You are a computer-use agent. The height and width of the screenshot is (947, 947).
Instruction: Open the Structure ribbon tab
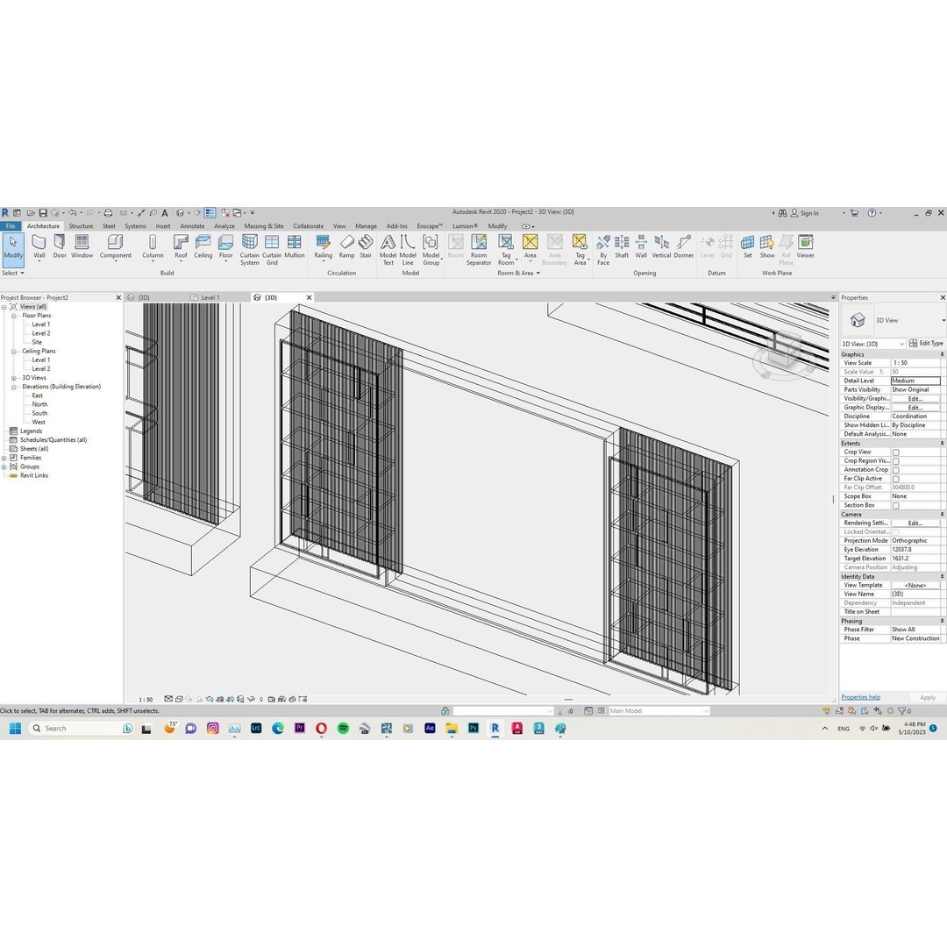coord(81,226)
